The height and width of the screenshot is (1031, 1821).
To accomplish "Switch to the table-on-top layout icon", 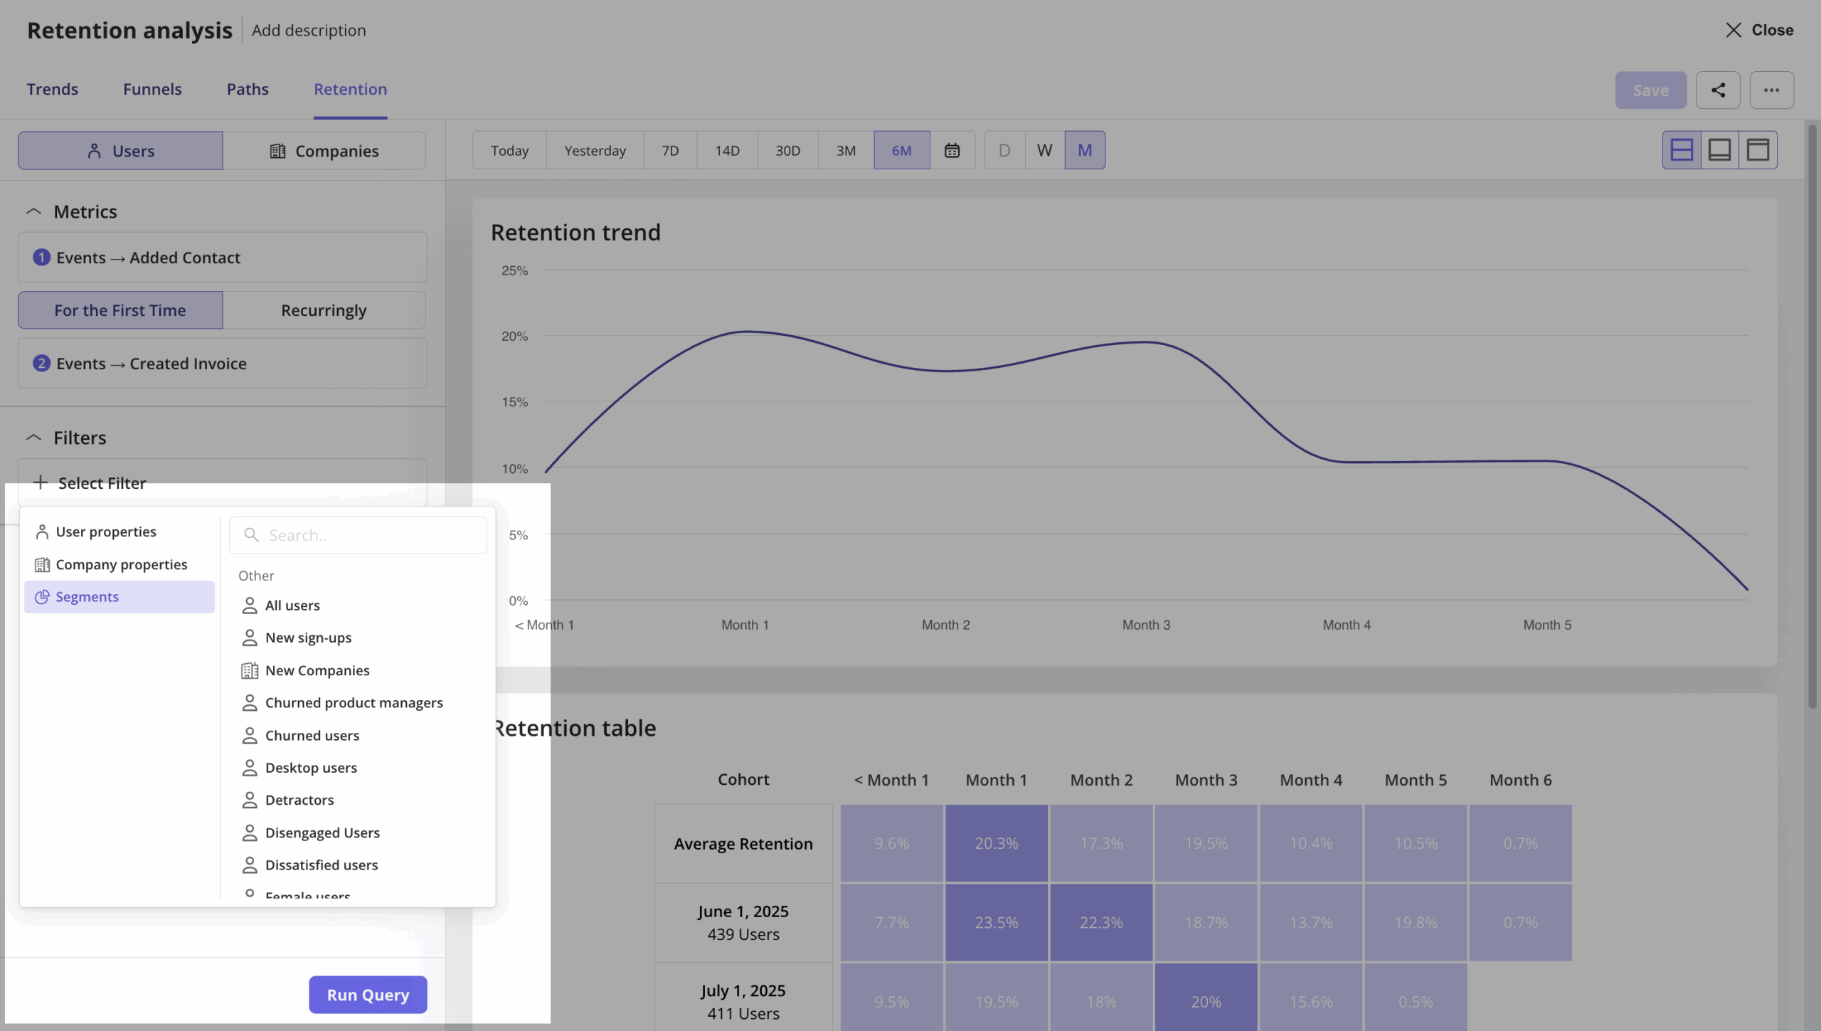I will point(1759,150).
